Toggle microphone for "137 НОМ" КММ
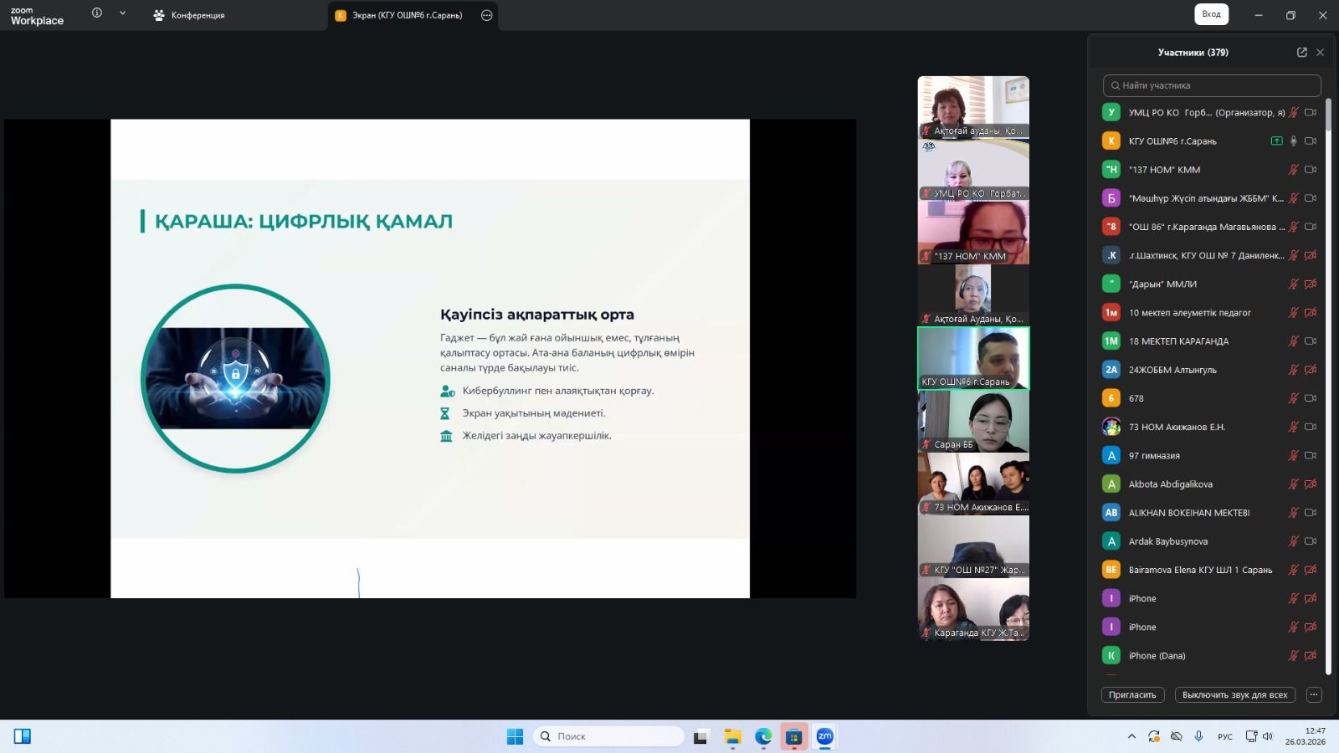This screenshot has width=1339, height=753. pyautogui.click(x=1293, y=170)
